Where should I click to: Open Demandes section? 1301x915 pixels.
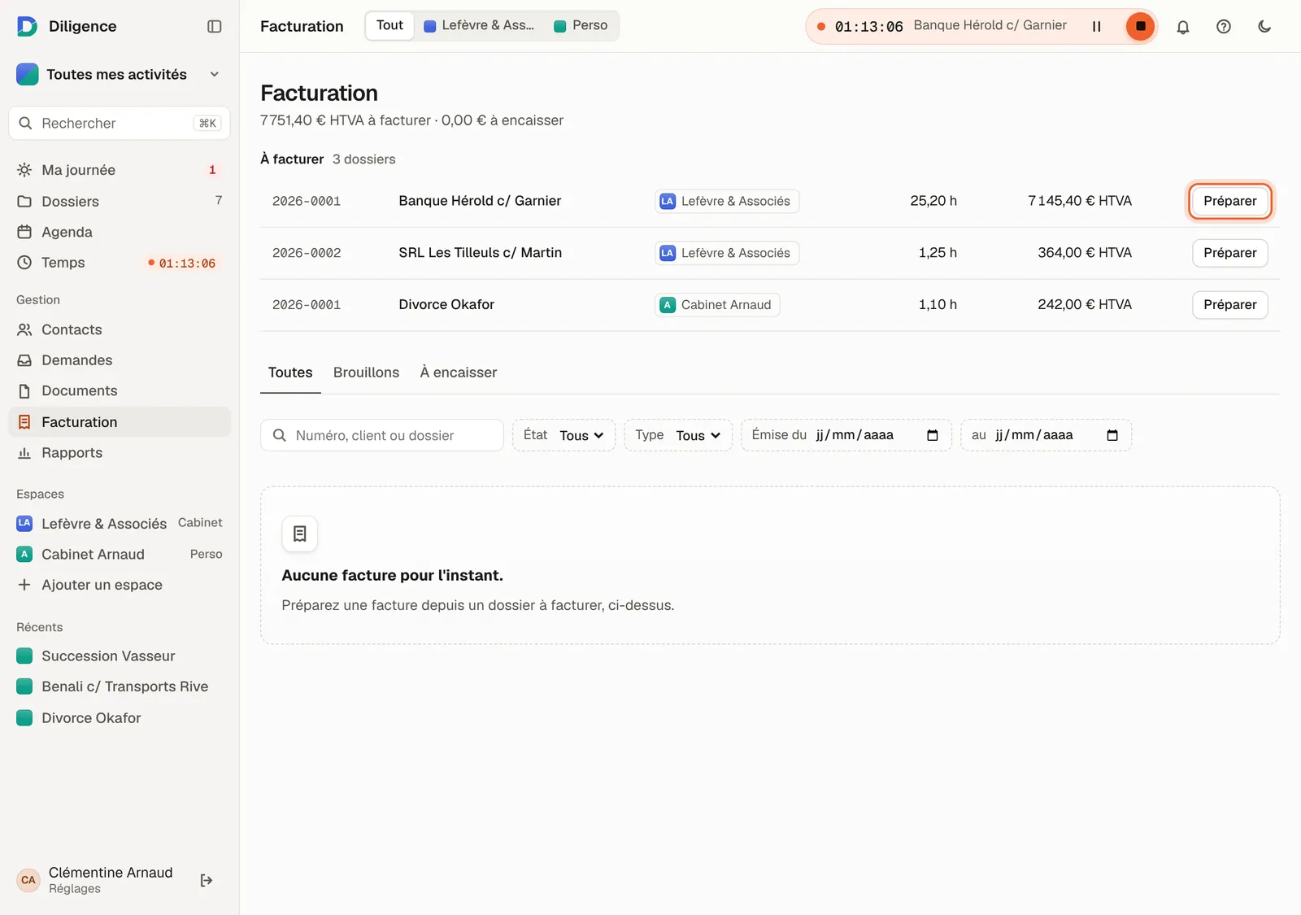click(119, 360)
